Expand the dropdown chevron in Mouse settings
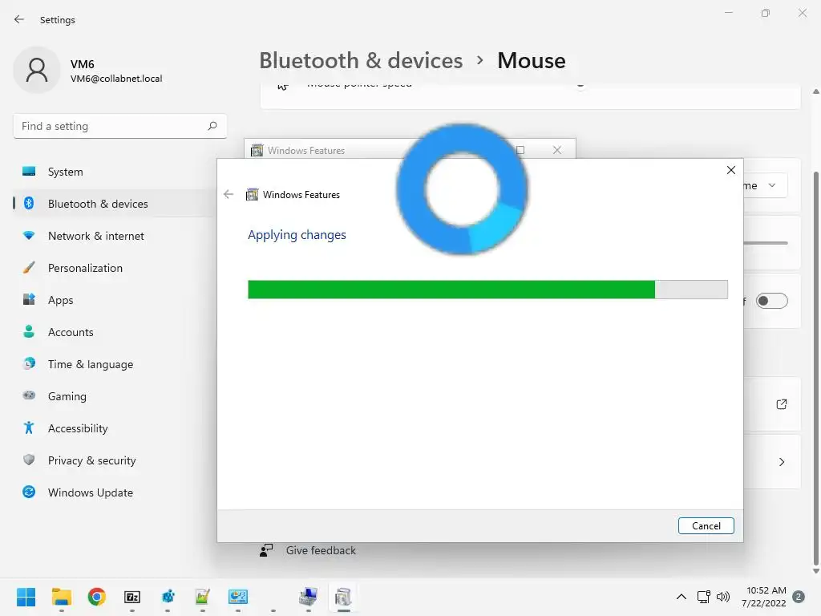This screenshot has height=616, width=821. tap(772, 185)
